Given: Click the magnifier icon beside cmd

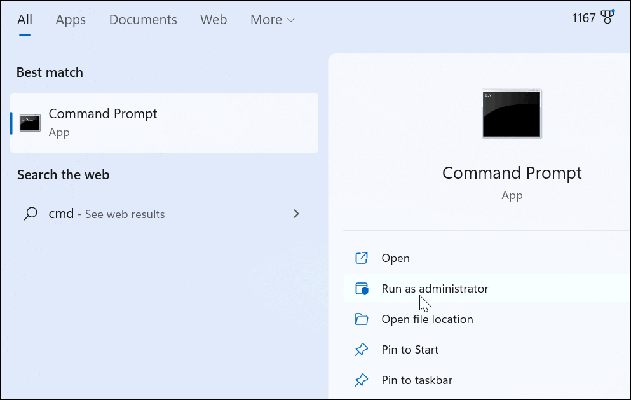Looking at the screenshot, I should point(30,214).
